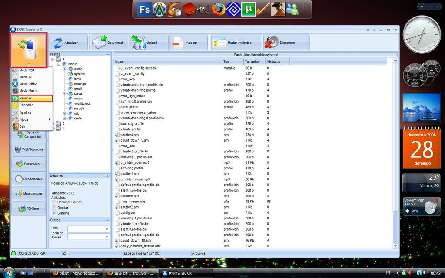
Task: Select Reiniciar in the menu
Action: [32, 98]
